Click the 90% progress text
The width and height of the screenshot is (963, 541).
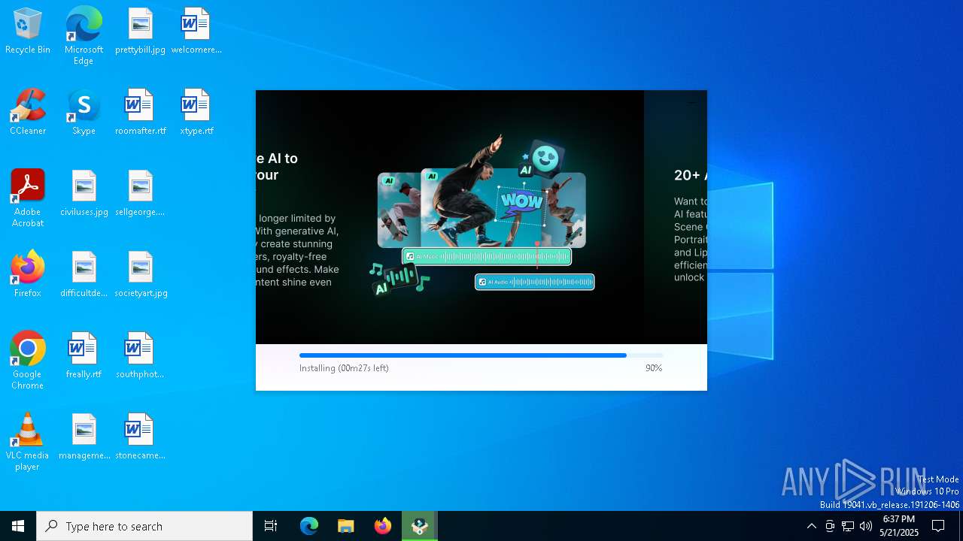point(654,368)
